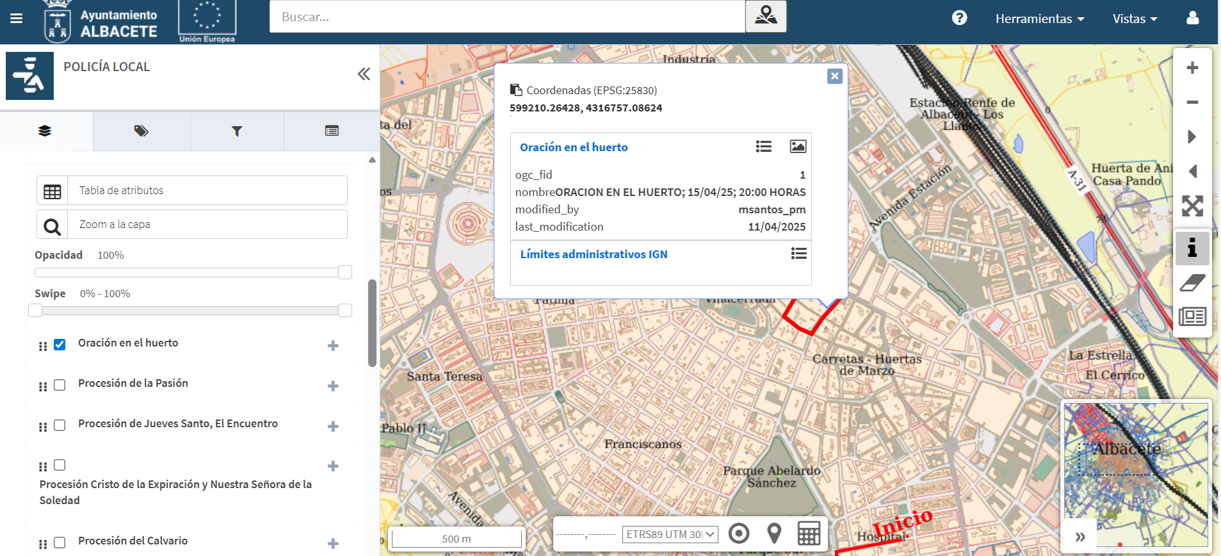Collapse the overview map panel

[1080, 537]
